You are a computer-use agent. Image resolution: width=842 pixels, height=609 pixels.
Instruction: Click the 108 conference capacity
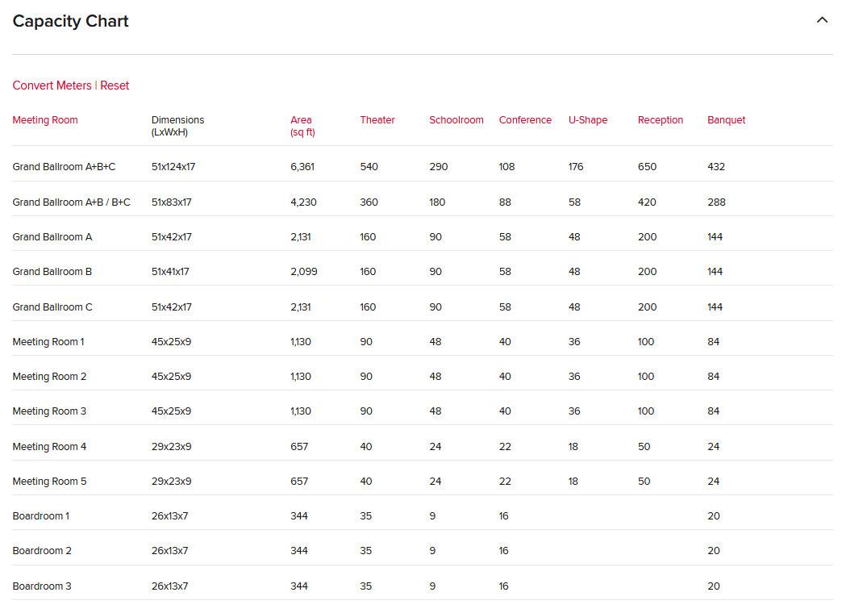tap(506, 166)
